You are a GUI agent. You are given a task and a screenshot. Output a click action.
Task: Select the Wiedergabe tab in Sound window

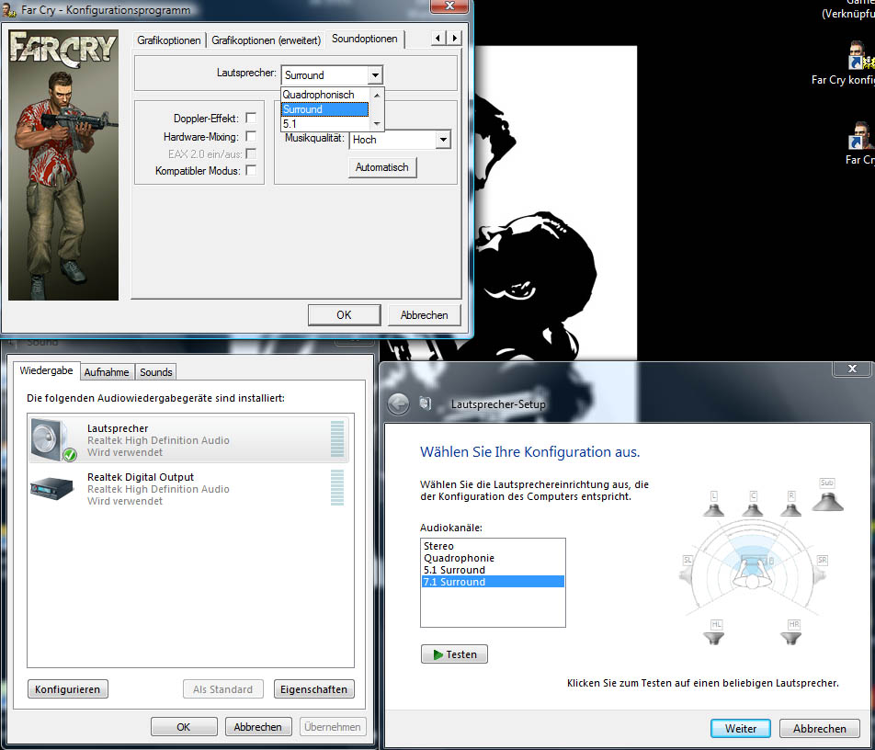click(x=46, y=370)
